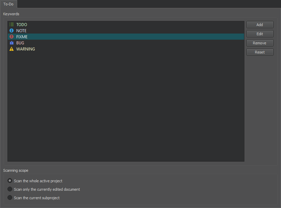This screenshot has width=281, height=208.
Task: Select the NOTE keyword text
Action: [21, 31]
